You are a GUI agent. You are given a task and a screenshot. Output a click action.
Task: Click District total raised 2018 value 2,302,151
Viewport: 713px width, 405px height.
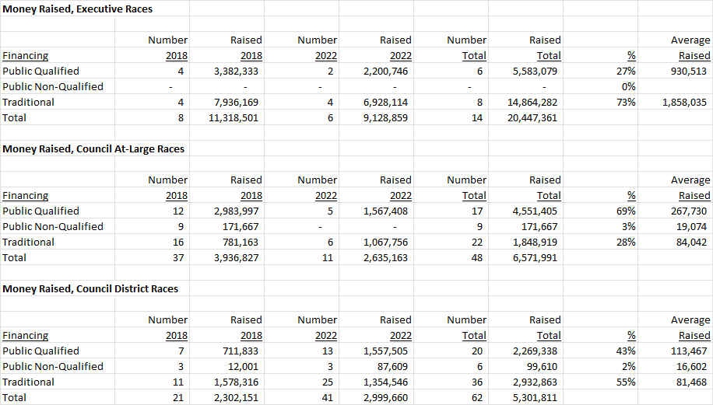236,398
